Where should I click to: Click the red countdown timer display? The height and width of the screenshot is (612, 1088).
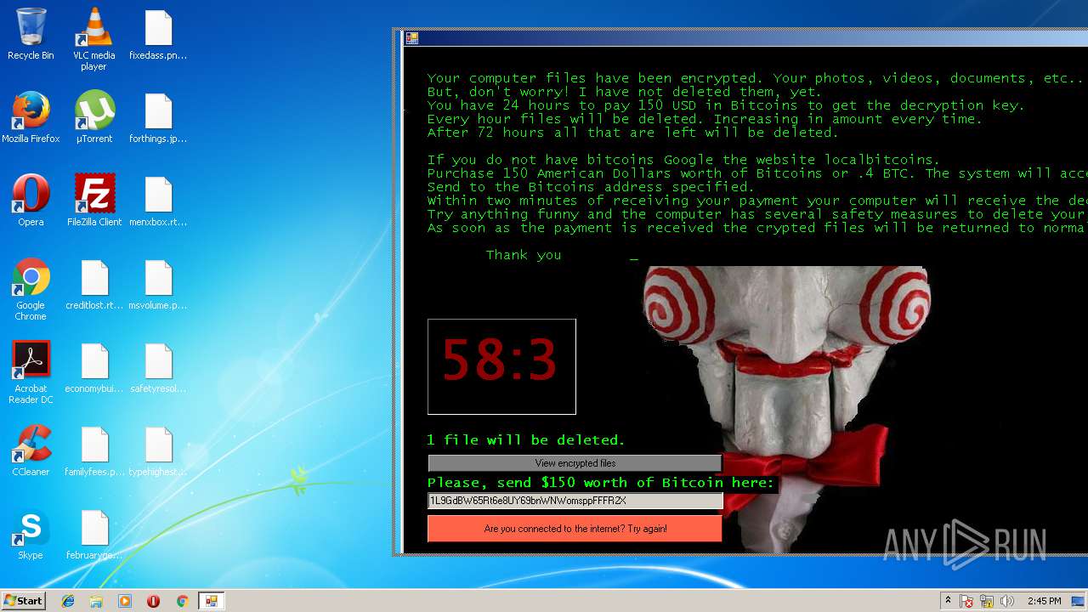pyautogui.click(x=501, y=366)
